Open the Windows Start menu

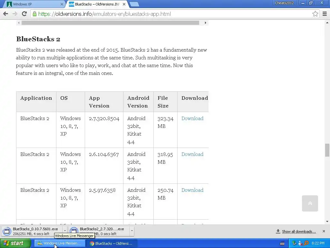click(x=15, y=243)
